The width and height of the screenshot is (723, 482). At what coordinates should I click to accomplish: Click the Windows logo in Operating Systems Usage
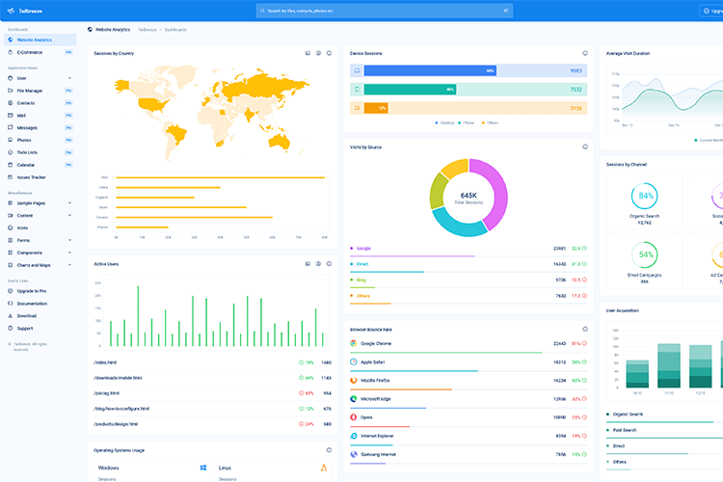[204, 468]
